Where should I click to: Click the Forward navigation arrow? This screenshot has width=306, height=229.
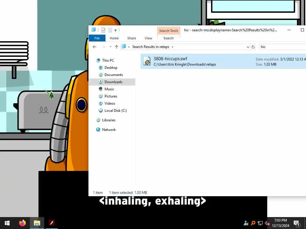click(103, 47)
